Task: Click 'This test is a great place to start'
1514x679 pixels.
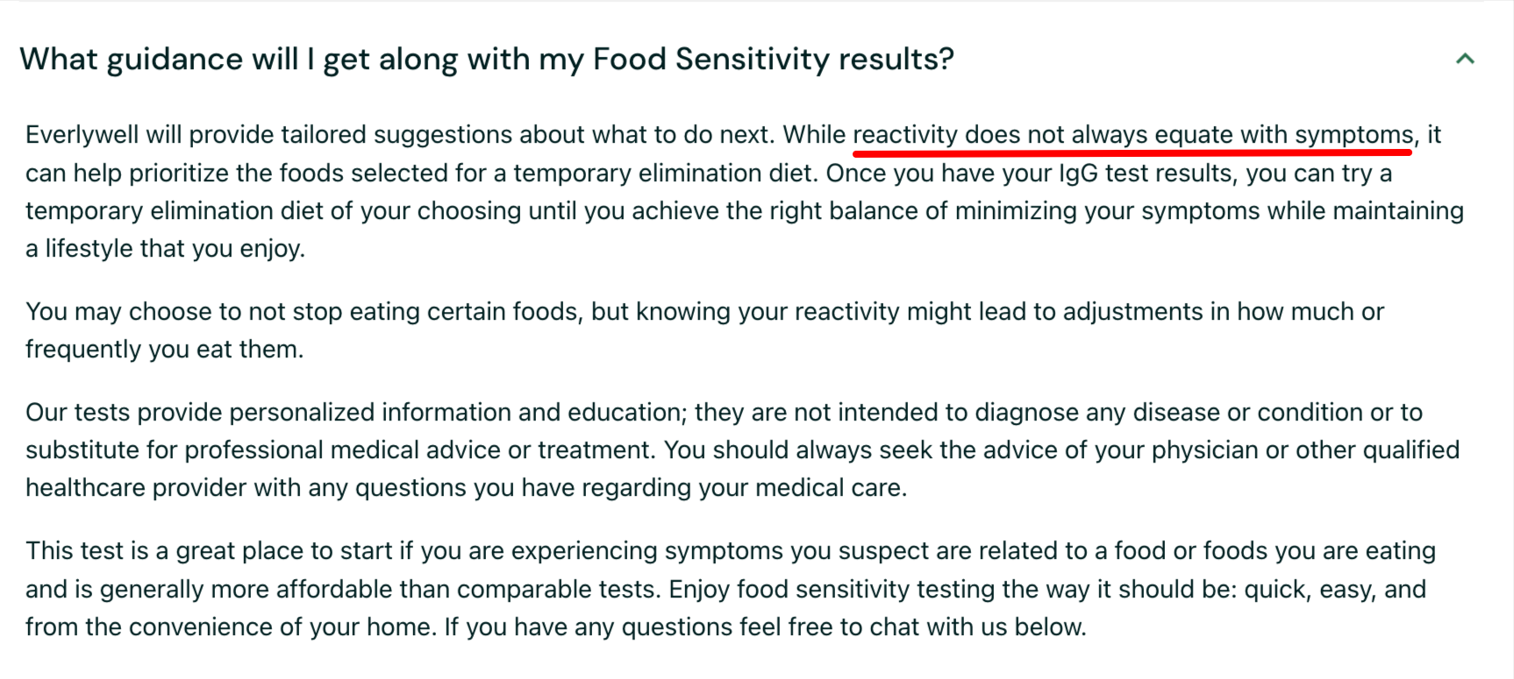Action: tap(209, 551)
